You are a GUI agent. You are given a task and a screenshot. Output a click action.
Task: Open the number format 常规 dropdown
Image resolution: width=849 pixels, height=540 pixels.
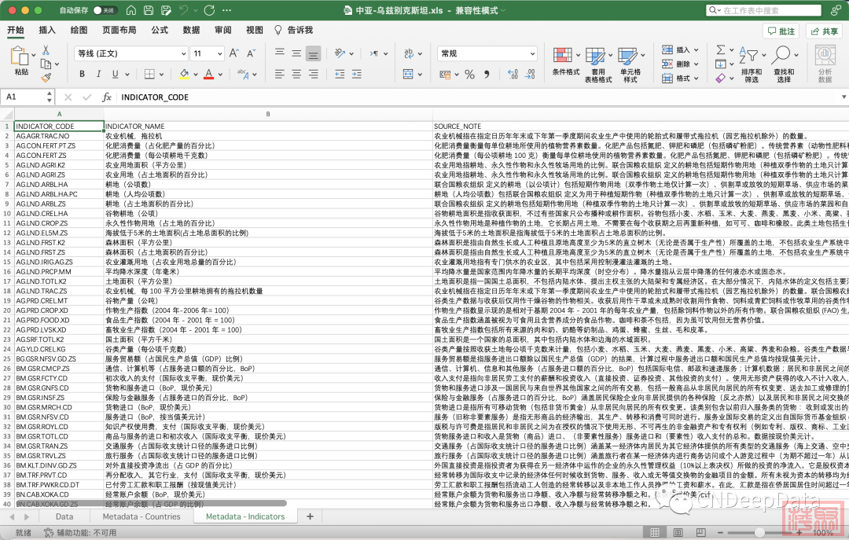(487, 53)
